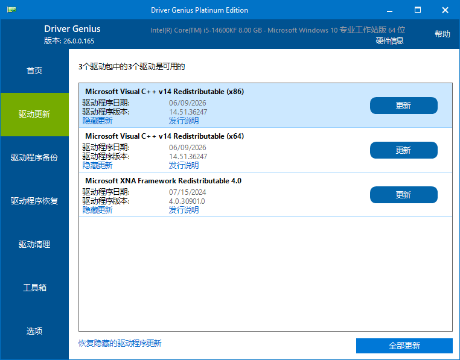Select Microsoft XNA Framework Redistributable 4.0 title
Screen dimensions: 460x360
pyautogui.click(x=163, y=180)
